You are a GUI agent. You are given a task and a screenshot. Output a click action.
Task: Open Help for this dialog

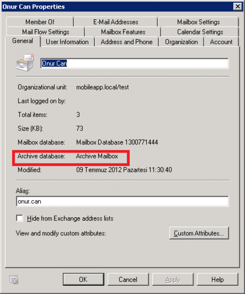click(x=217, y=279)
